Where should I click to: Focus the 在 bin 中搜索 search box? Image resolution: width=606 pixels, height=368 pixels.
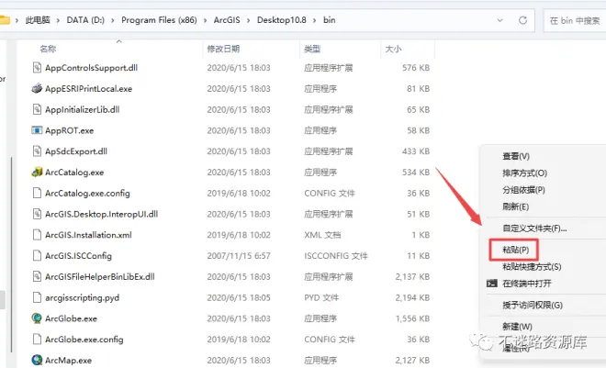coord(575,20)
